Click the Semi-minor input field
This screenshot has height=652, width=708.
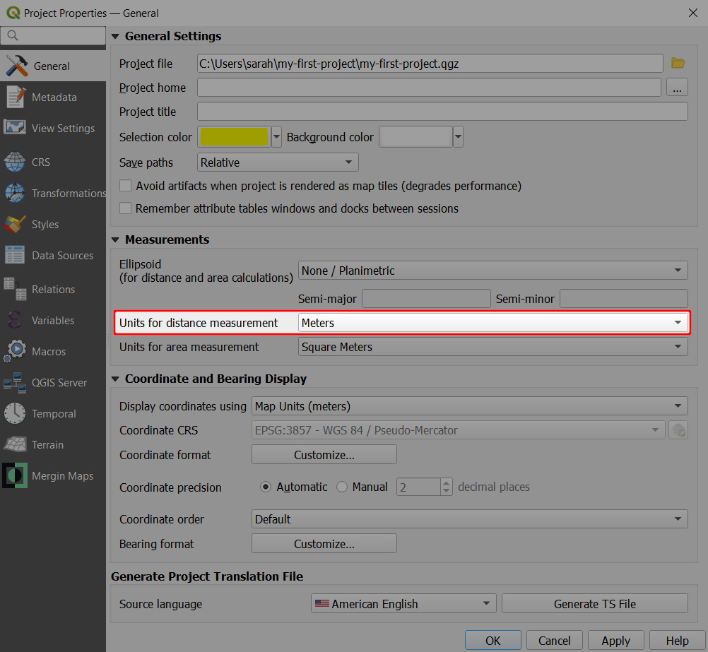pyautogui.click(x=624, y=299)
